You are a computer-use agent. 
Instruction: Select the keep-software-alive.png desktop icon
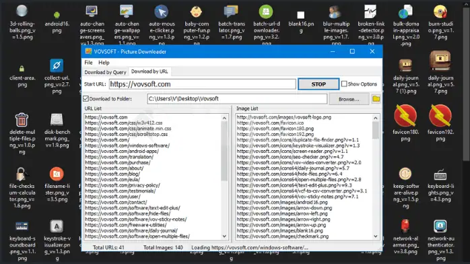(x=405, y=174)
